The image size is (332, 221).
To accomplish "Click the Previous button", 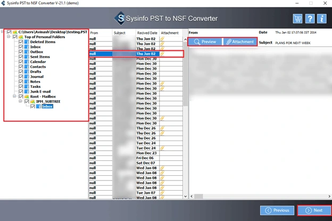I will [277, 210].
